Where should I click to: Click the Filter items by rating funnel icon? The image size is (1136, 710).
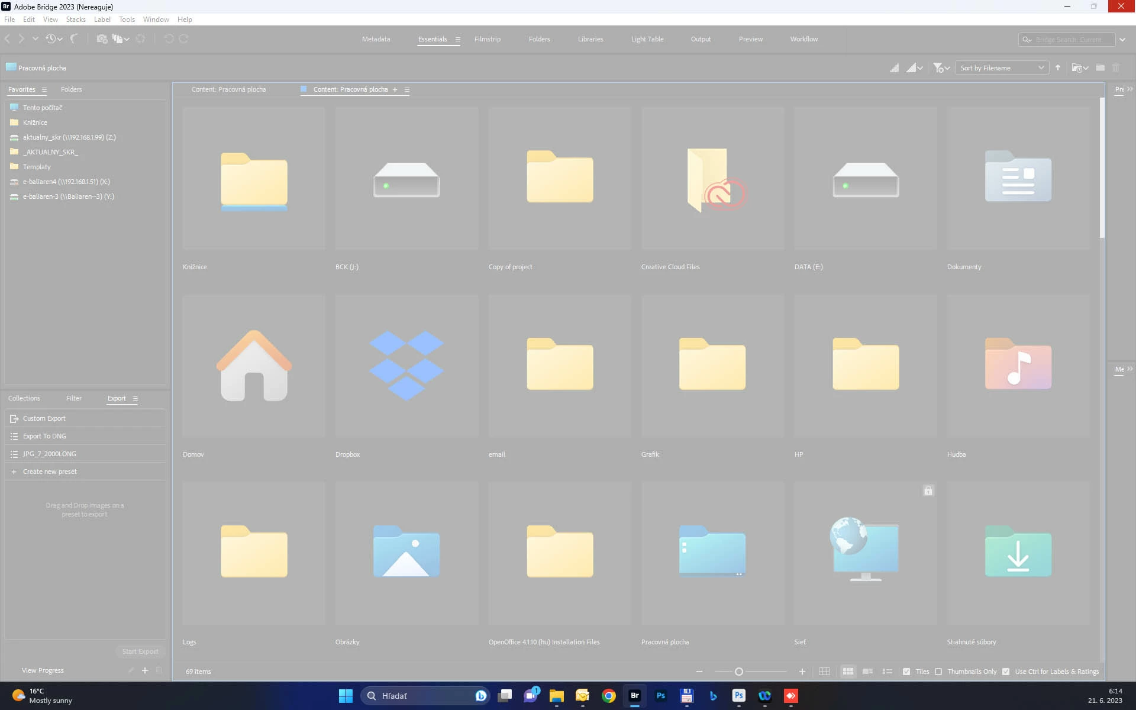click(x=938, y=68)
